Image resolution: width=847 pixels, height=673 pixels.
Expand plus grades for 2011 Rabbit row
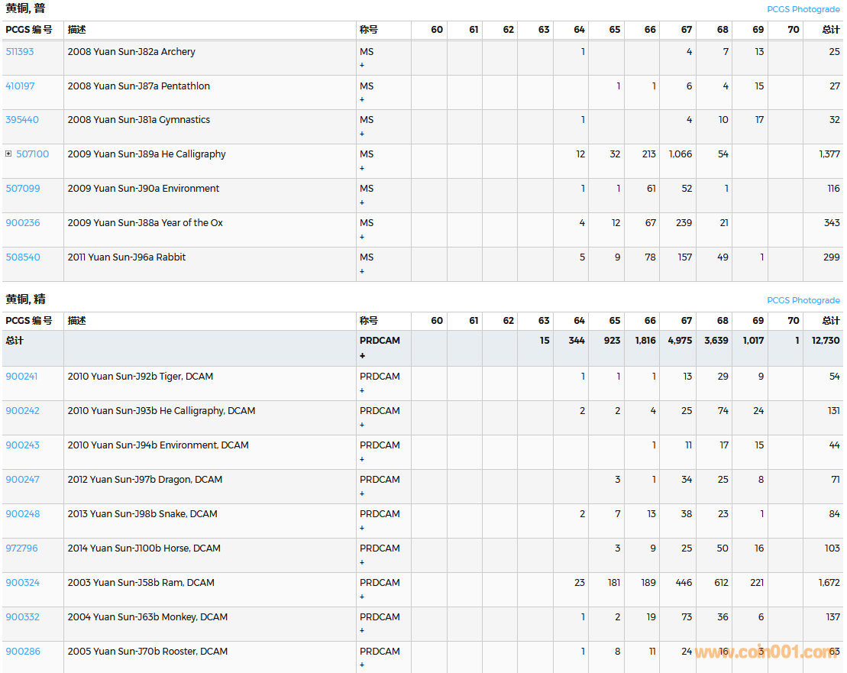pyautogui.click(x=362, y=271)
